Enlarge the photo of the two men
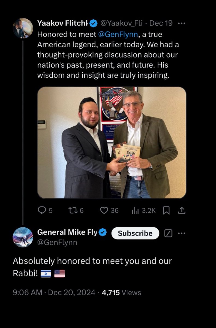This screenshot has height=328, width=216. pyautogui.click(x=112, y=142)
